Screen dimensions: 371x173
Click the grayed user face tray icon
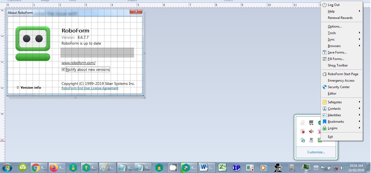click(303, 123)
